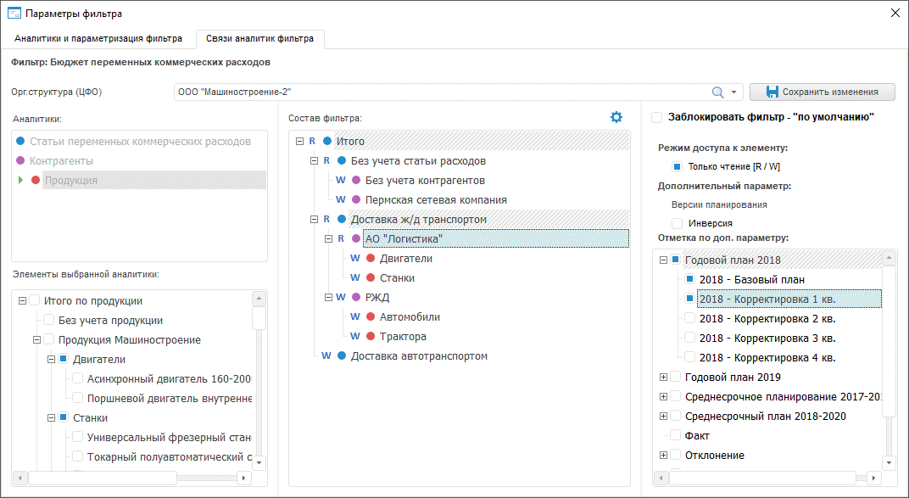Click the W access marker of Доставка автотранспортом
The width and height of the screenshot is (909, 498).
click(326, 356)
